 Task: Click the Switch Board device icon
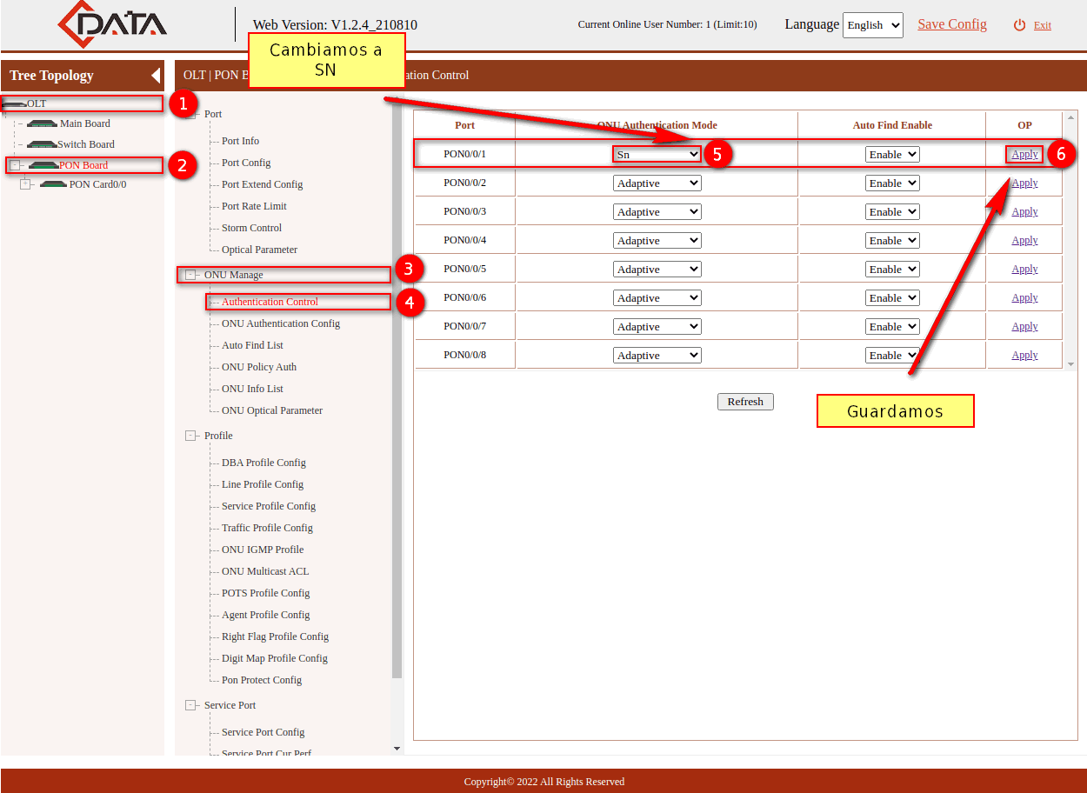tap(41, 144)
